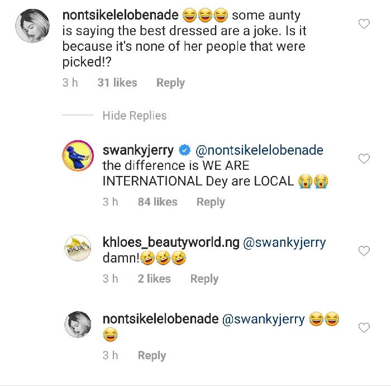View the 84 likes on swankyjerry's reply
This screenshot has height=386, width=391.
(x=158, y=202)
